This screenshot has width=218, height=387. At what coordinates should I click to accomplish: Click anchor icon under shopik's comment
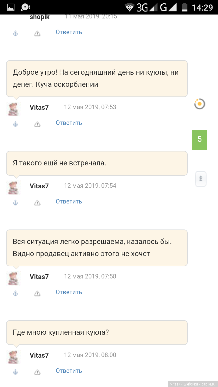15,33
